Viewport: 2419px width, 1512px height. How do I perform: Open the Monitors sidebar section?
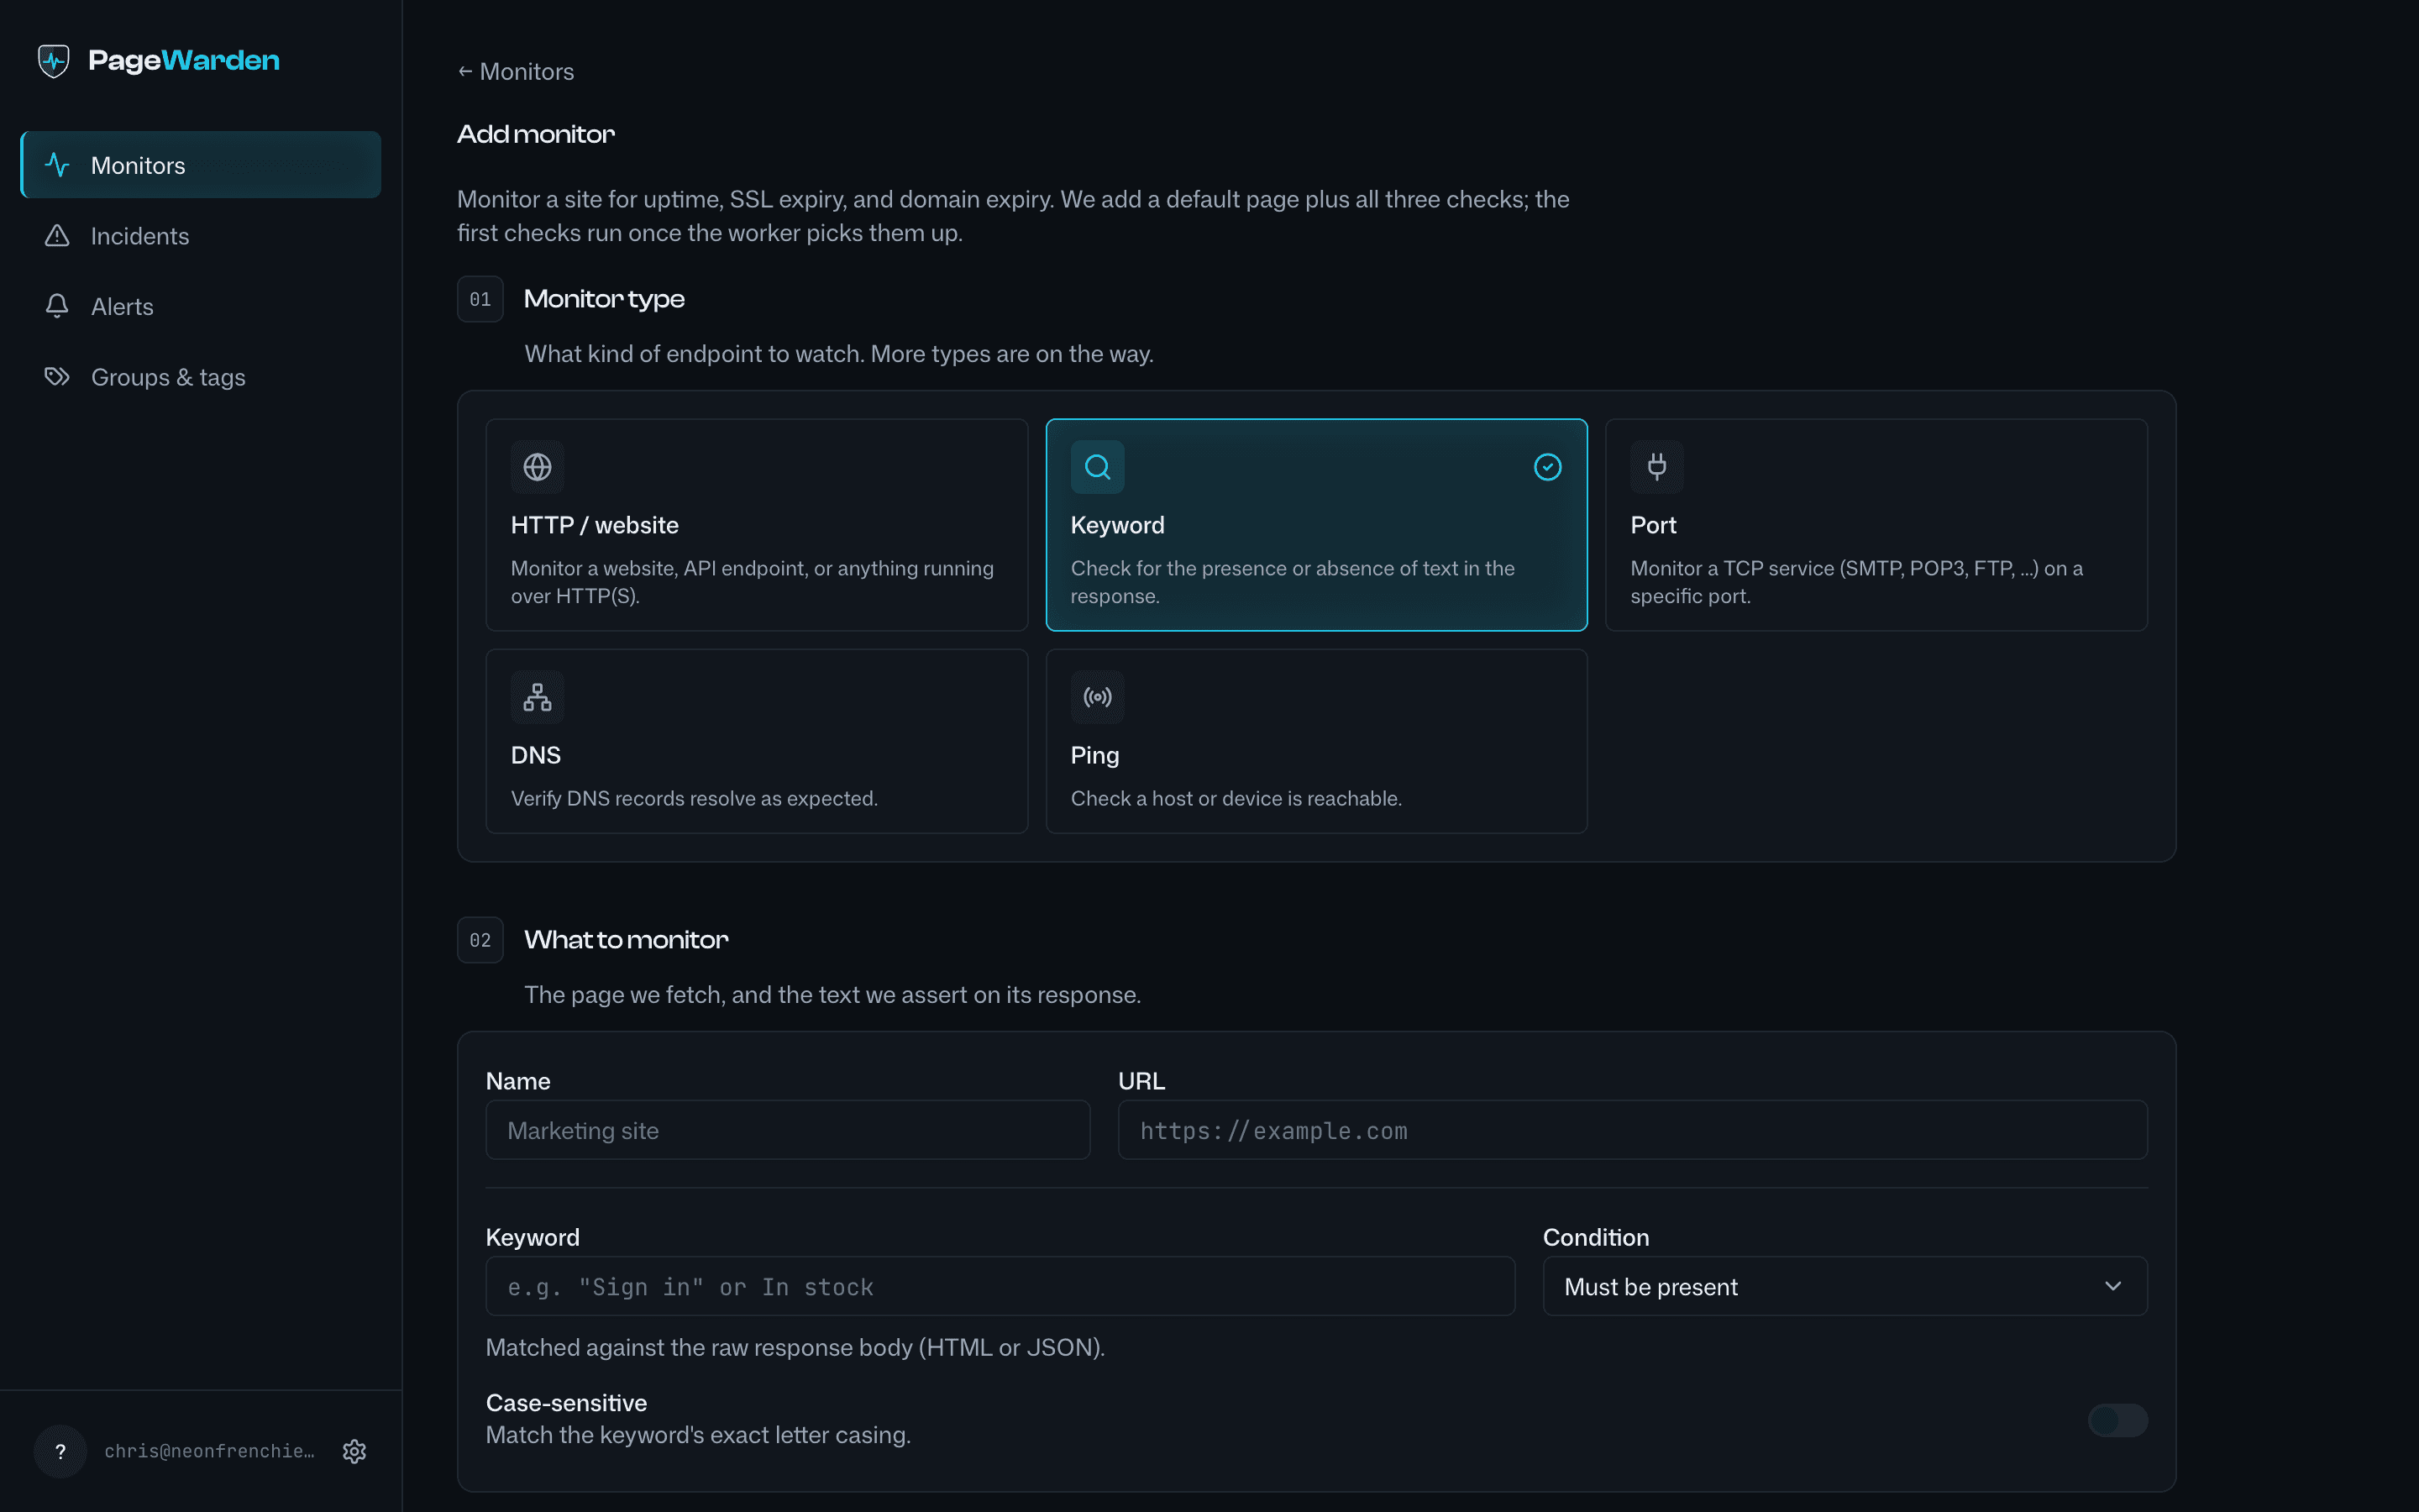pyautogui.click(x=201, y=165)
